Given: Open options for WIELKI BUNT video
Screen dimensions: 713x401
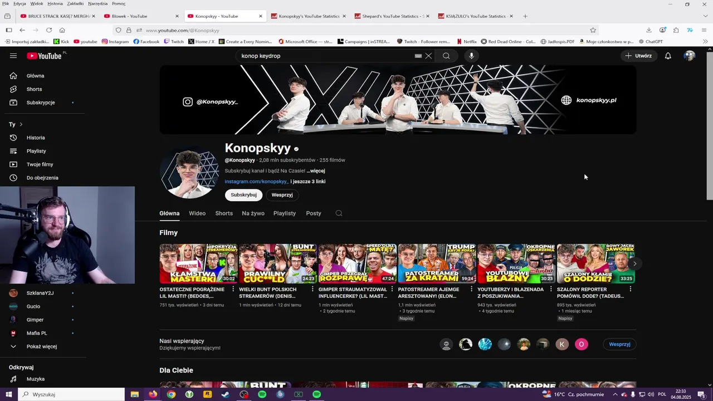Looking at the screenshot, I should [312, 289].
